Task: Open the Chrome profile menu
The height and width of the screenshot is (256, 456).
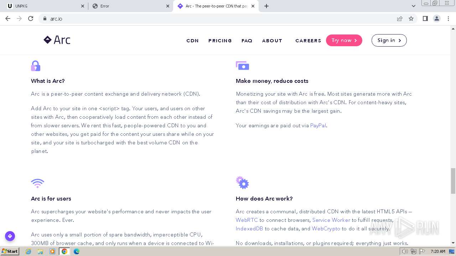Action: 437,18
